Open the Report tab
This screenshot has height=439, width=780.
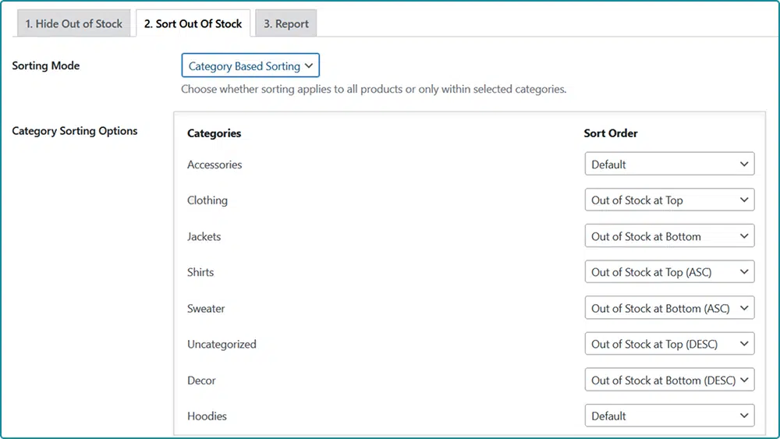coord(285,23)
